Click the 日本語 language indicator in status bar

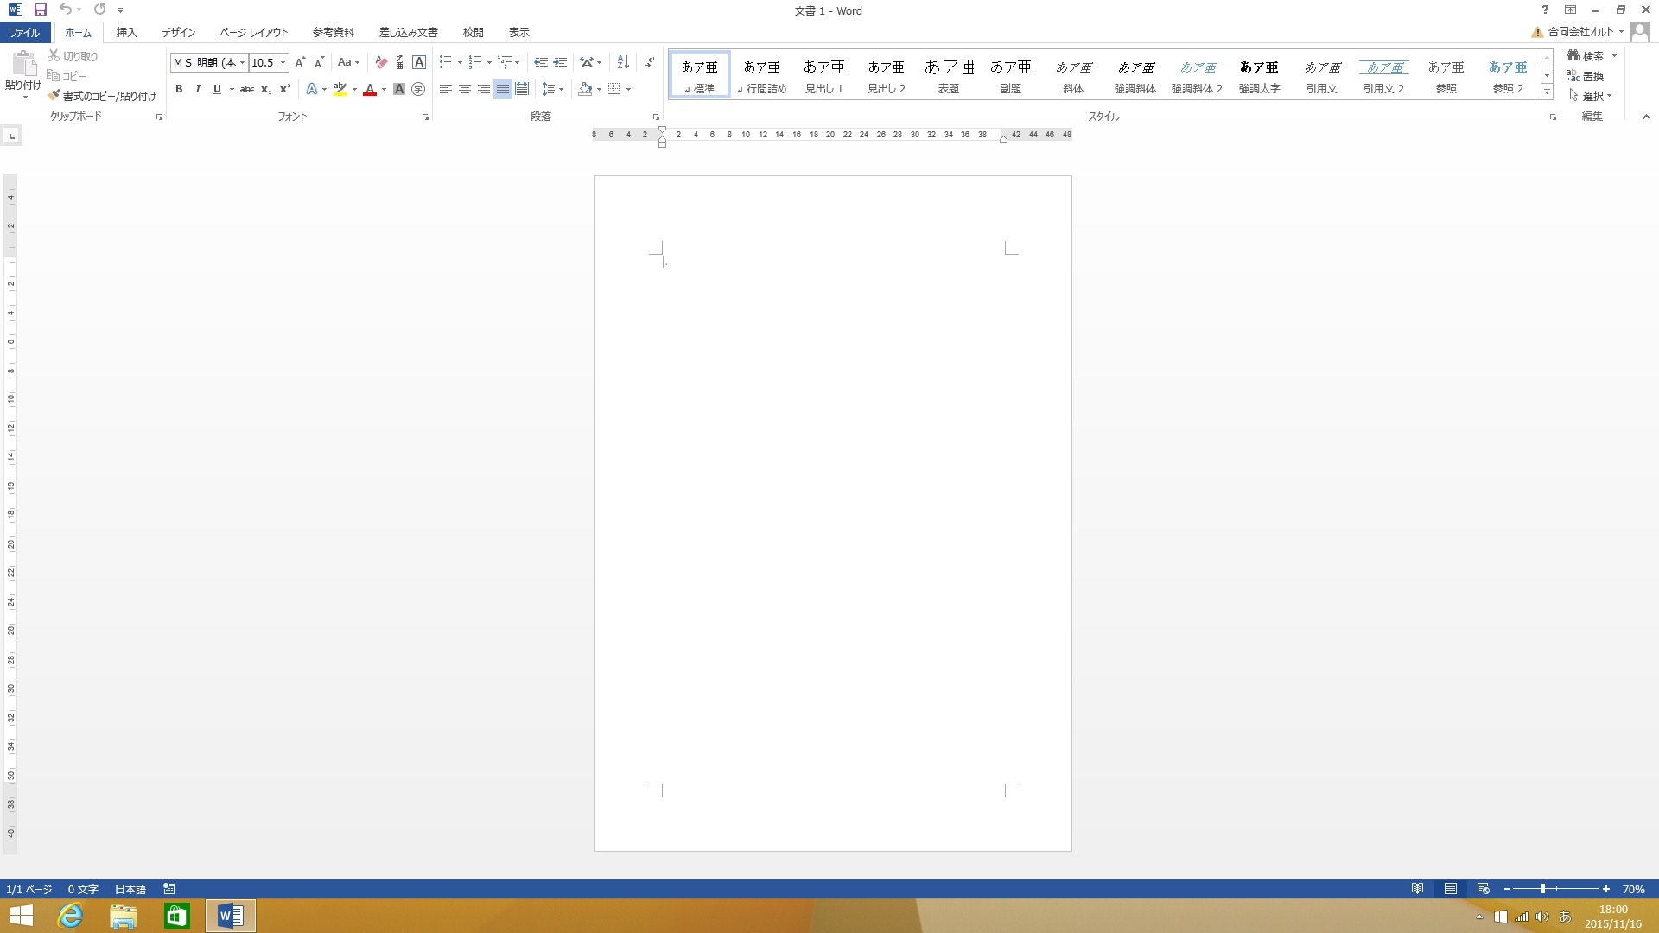tap(130, 889)
